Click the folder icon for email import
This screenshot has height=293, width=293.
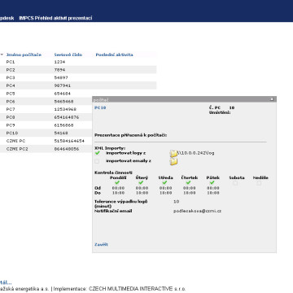click(173, 162)
